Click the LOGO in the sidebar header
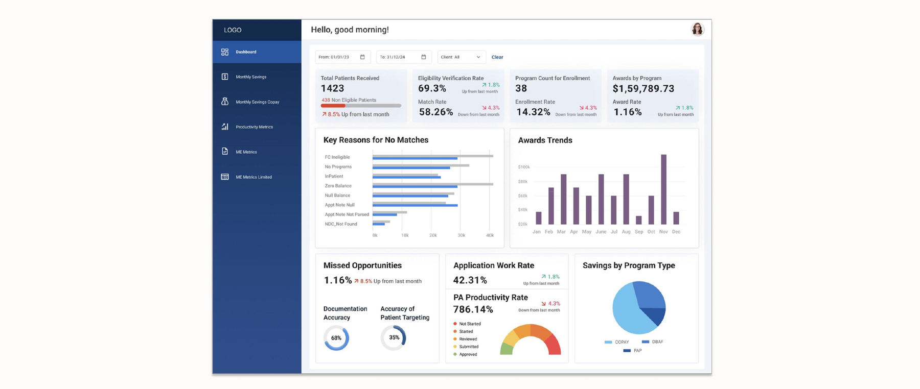920x389 pixels. pos(233,30)
